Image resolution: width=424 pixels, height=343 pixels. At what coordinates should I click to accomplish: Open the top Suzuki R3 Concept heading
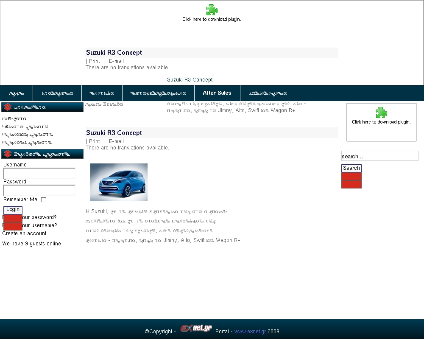tap(114, 53)
